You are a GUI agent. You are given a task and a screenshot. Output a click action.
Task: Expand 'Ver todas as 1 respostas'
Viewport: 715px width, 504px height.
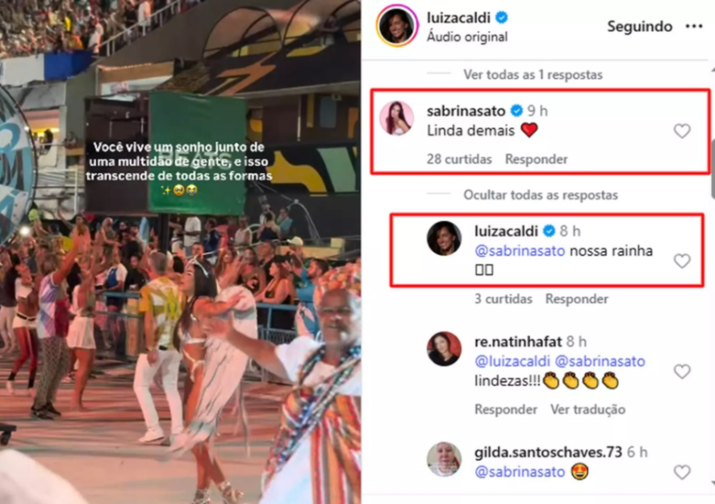point(533,75)
